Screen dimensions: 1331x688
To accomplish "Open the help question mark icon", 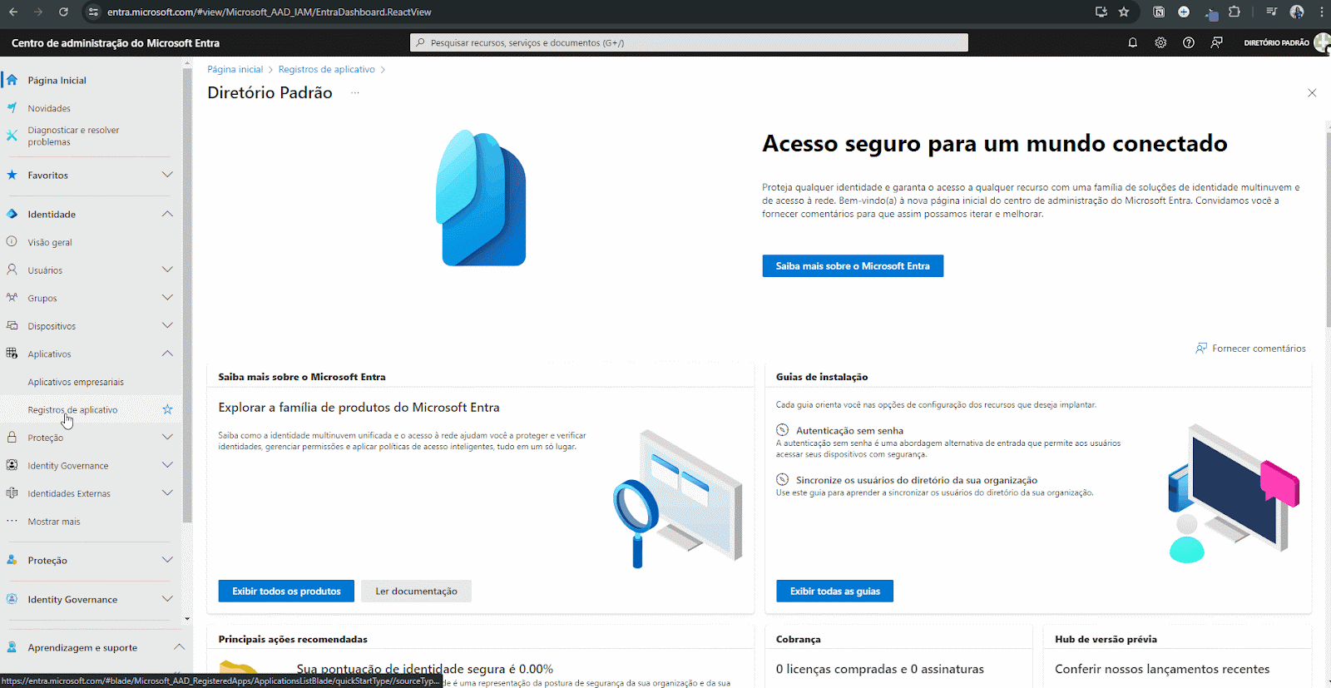I will 1189,42.
